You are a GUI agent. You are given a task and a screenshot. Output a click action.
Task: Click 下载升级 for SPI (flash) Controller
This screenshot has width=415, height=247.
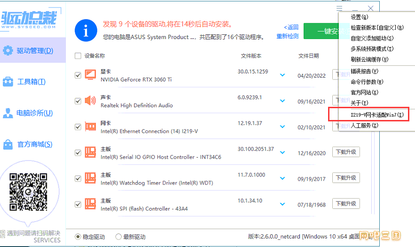pyautogui.click(x=346, y=204)
